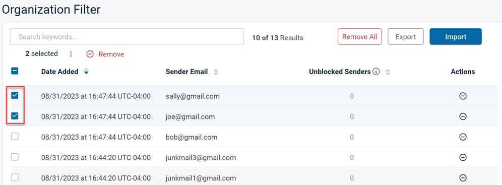The height and width of the screenshot is (185, 502).
Task: Toggle the select-all header checkbox
Action: (x=15, y=71)
